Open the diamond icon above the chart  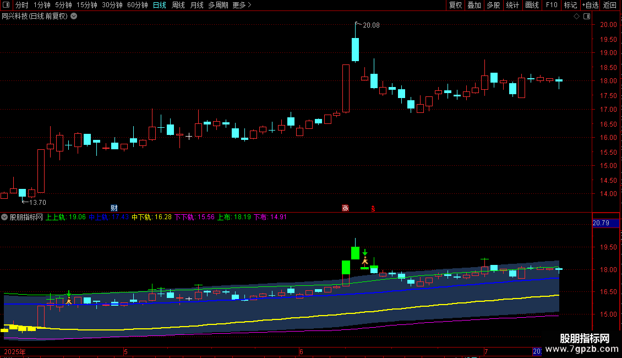(x=576, y=17)
